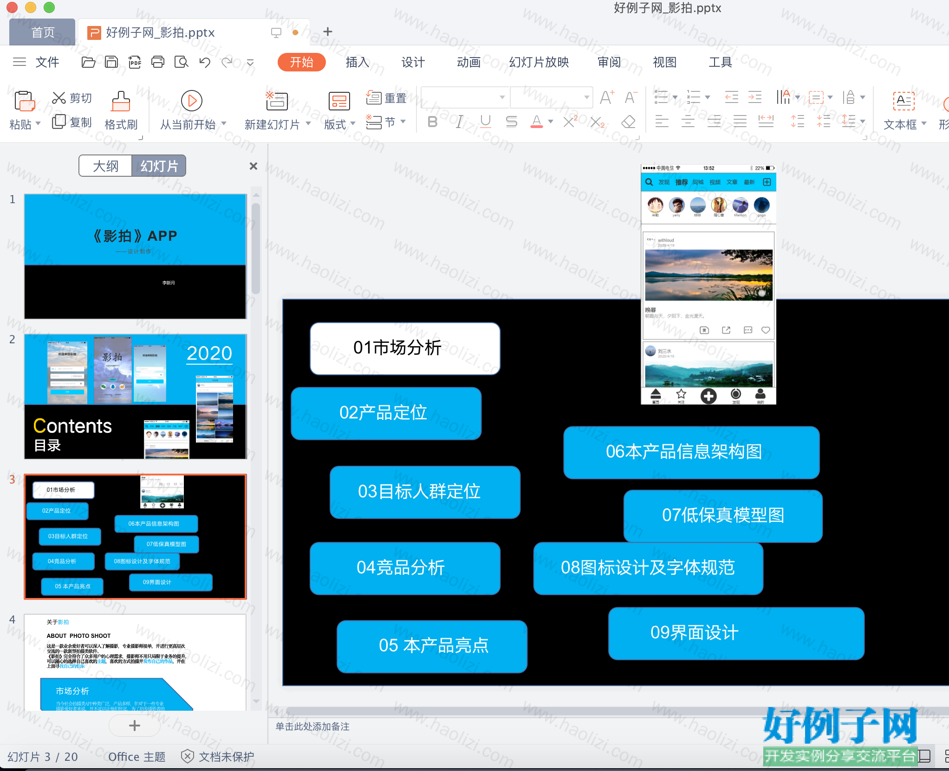949x771 pixels.
Task: Click the slide panel vertical scrollbar
Action: (x=256, y=248)
